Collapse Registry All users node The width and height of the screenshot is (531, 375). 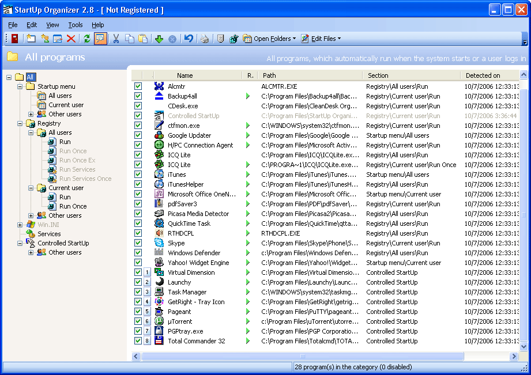[x=31, y=132]
